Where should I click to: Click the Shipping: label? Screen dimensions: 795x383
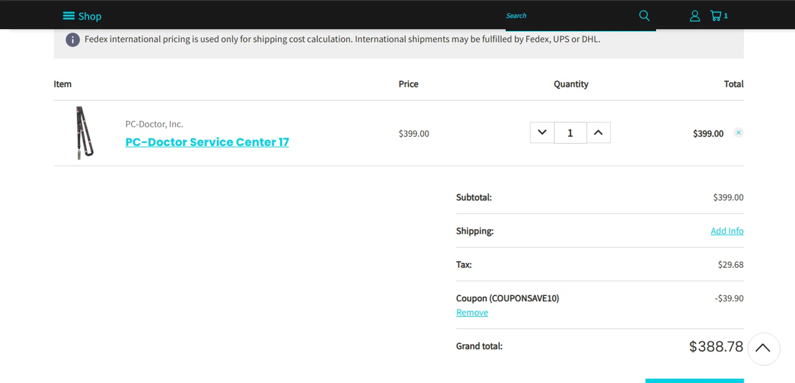coord(475,231)
